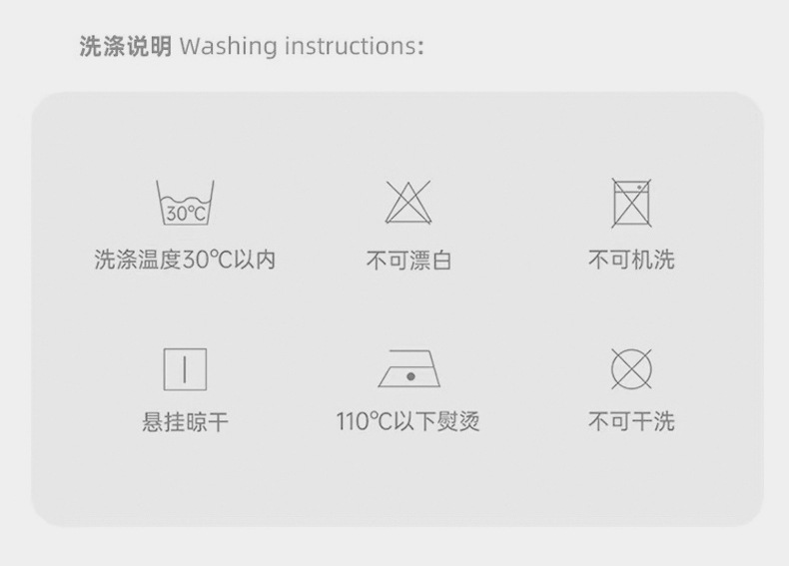Click the X mark over the washing machine
This screenshot has height=566, width=789.
(x=631, y=203)
